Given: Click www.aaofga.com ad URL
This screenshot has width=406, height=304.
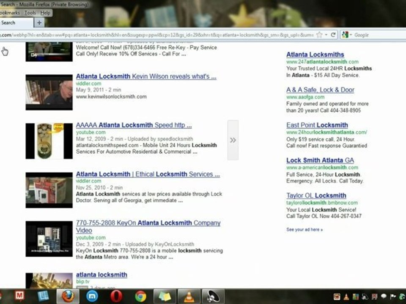Looking at the screenshot, I should (305, 97).
